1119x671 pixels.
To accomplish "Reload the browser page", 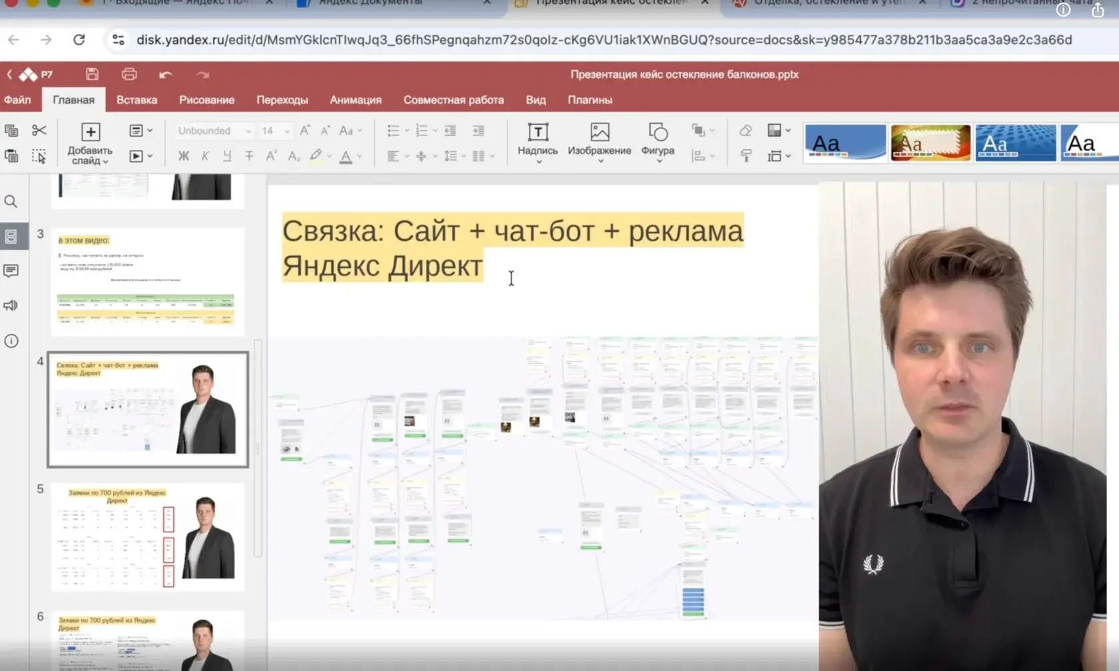I will [79, 39].
